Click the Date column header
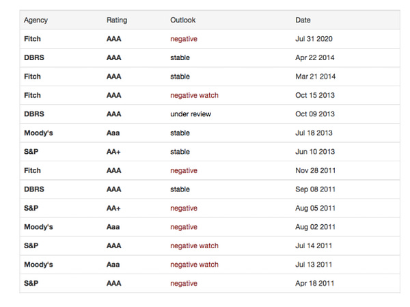 pyautogui.click(x=303, y=20)
